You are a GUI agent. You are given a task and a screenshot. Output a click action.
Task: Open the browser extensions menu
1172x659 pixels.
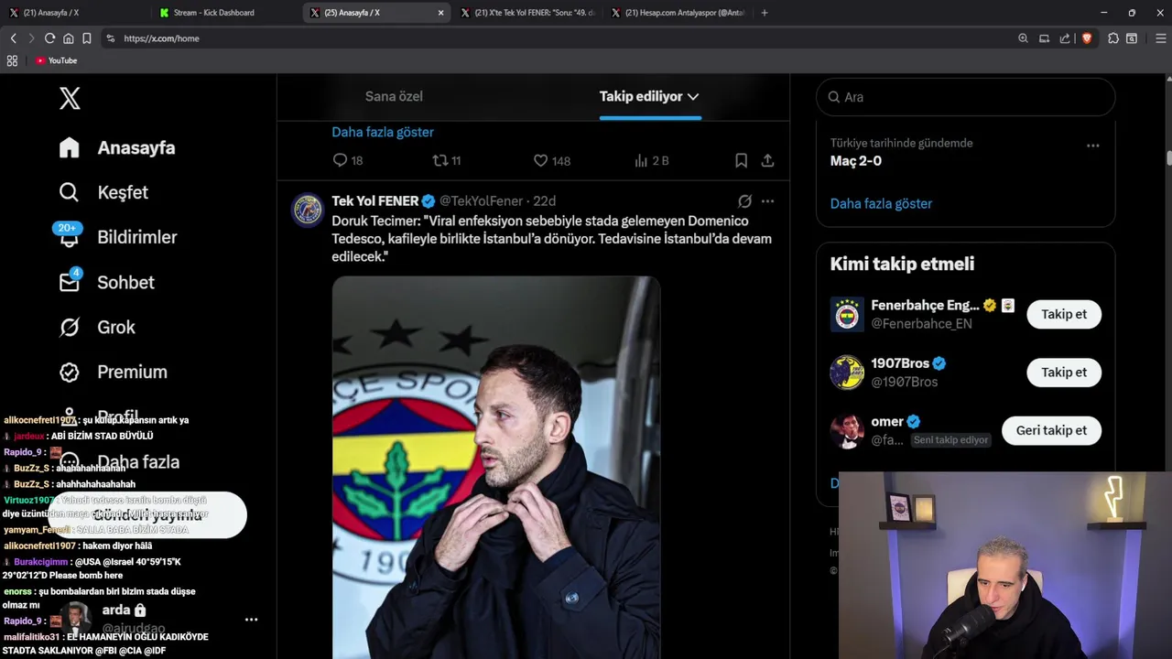1113,38
